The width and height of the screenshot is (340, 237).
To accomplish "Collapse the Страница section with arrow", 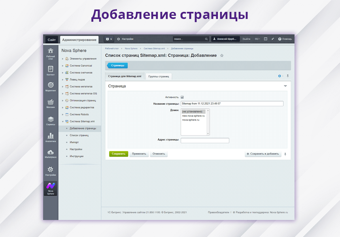I will (285, 86).
